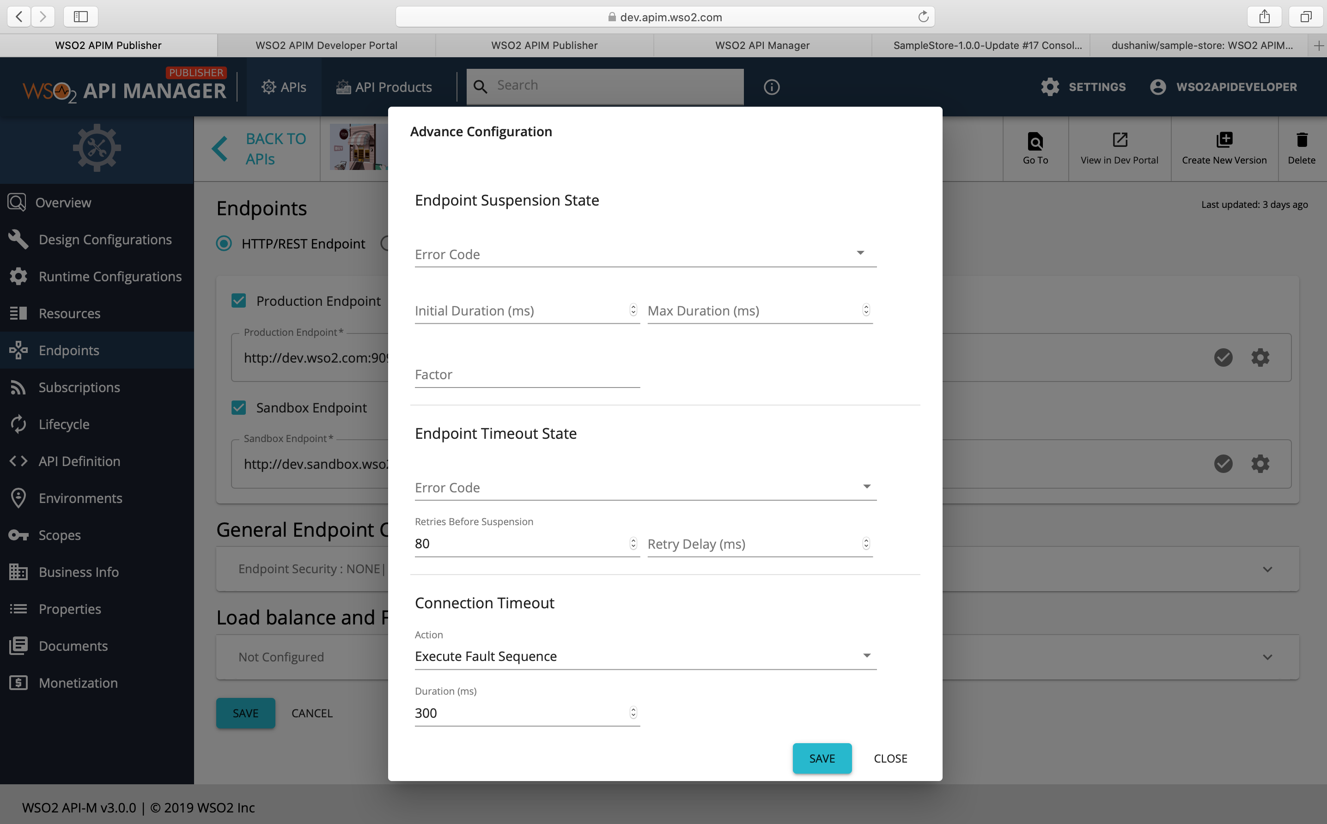This screenshot has height=824, width=1327.
Task: Click SAVE in the Advance Configuration dialog
Action: 822,758
